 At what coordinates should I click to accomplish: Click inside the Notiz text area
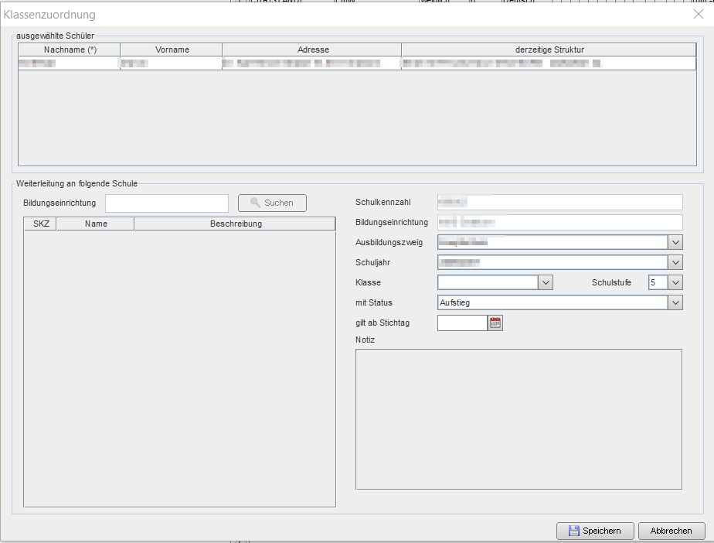[518, 418]
